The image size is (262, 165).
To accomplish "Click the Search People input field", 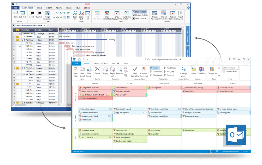I will tap(230, 68).
